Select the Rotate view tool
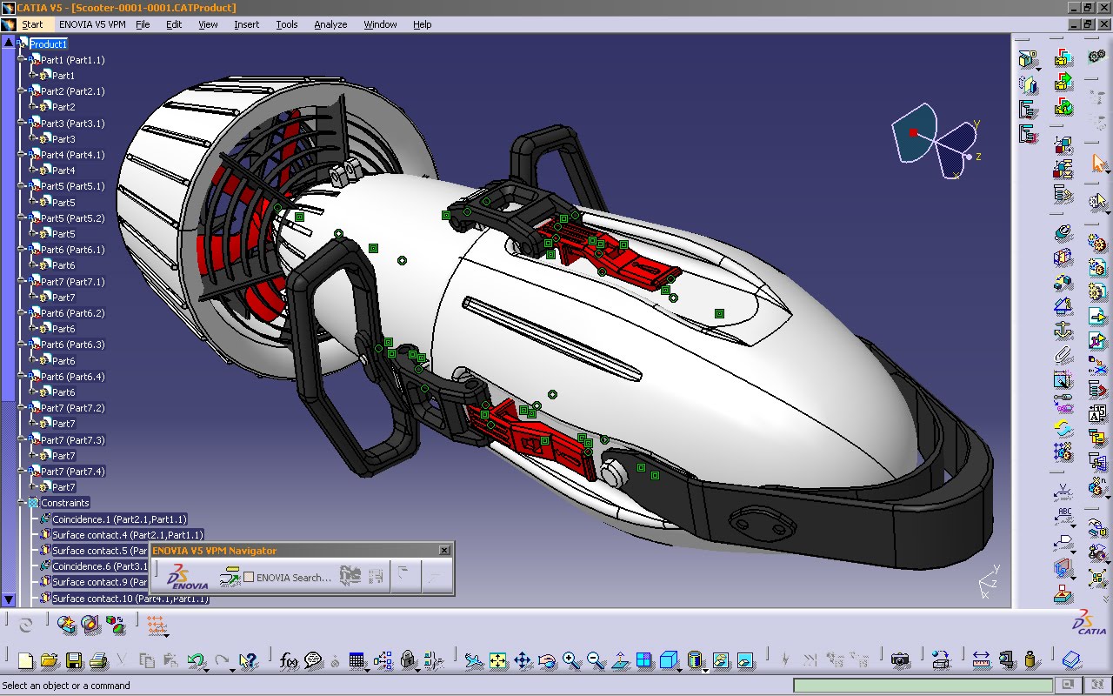Viewport: 1113px width, 696px height. click(545, 661)
